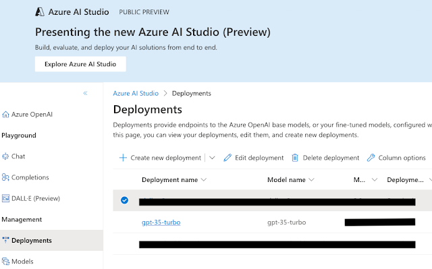This screenshot has height=269, width=432.
Task: Click the wrench icon for Column options
Action: point(371,158)
